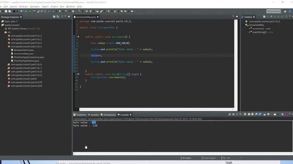The width and height of the screenshot is (293, 164).
Task: Select package com.quedx.course1.part1.ch_4
Action: [26, 43]
